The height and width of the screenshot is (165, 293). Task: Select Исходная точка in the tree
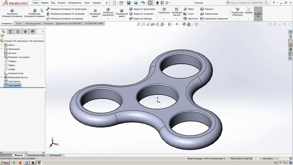(14, 73)
